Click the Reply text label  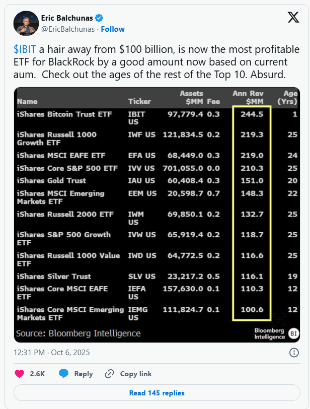84,374
